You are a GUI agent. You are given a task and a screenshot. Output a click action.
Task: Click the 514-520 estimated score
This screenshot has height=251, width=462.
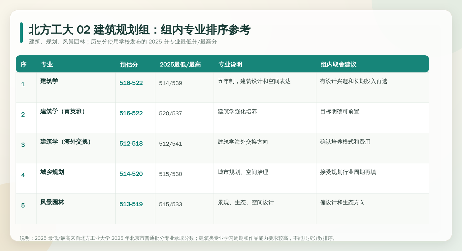tap(131, 174)
